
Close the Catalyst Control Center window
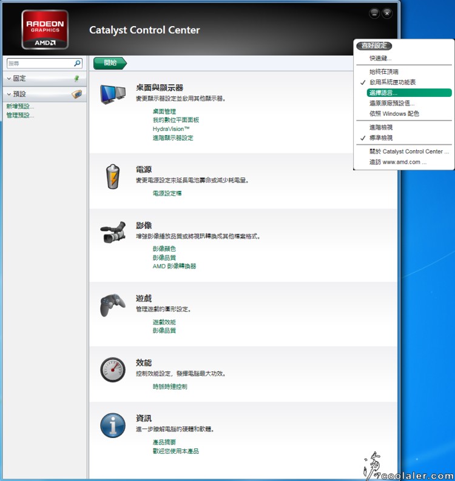coord(387,13)
